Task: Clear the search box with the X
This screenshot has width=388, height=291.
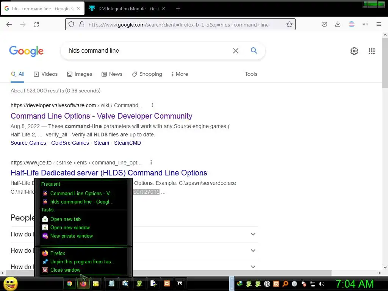Action: tap(236, 51)
